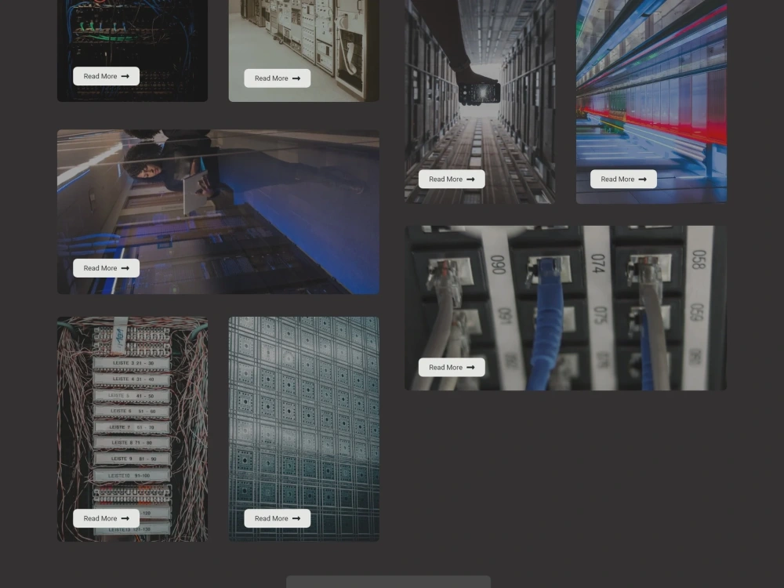This screenshot has width=784, height=588.
Task: Open Read More on the LEISTE wiring card
Action: 106,518
